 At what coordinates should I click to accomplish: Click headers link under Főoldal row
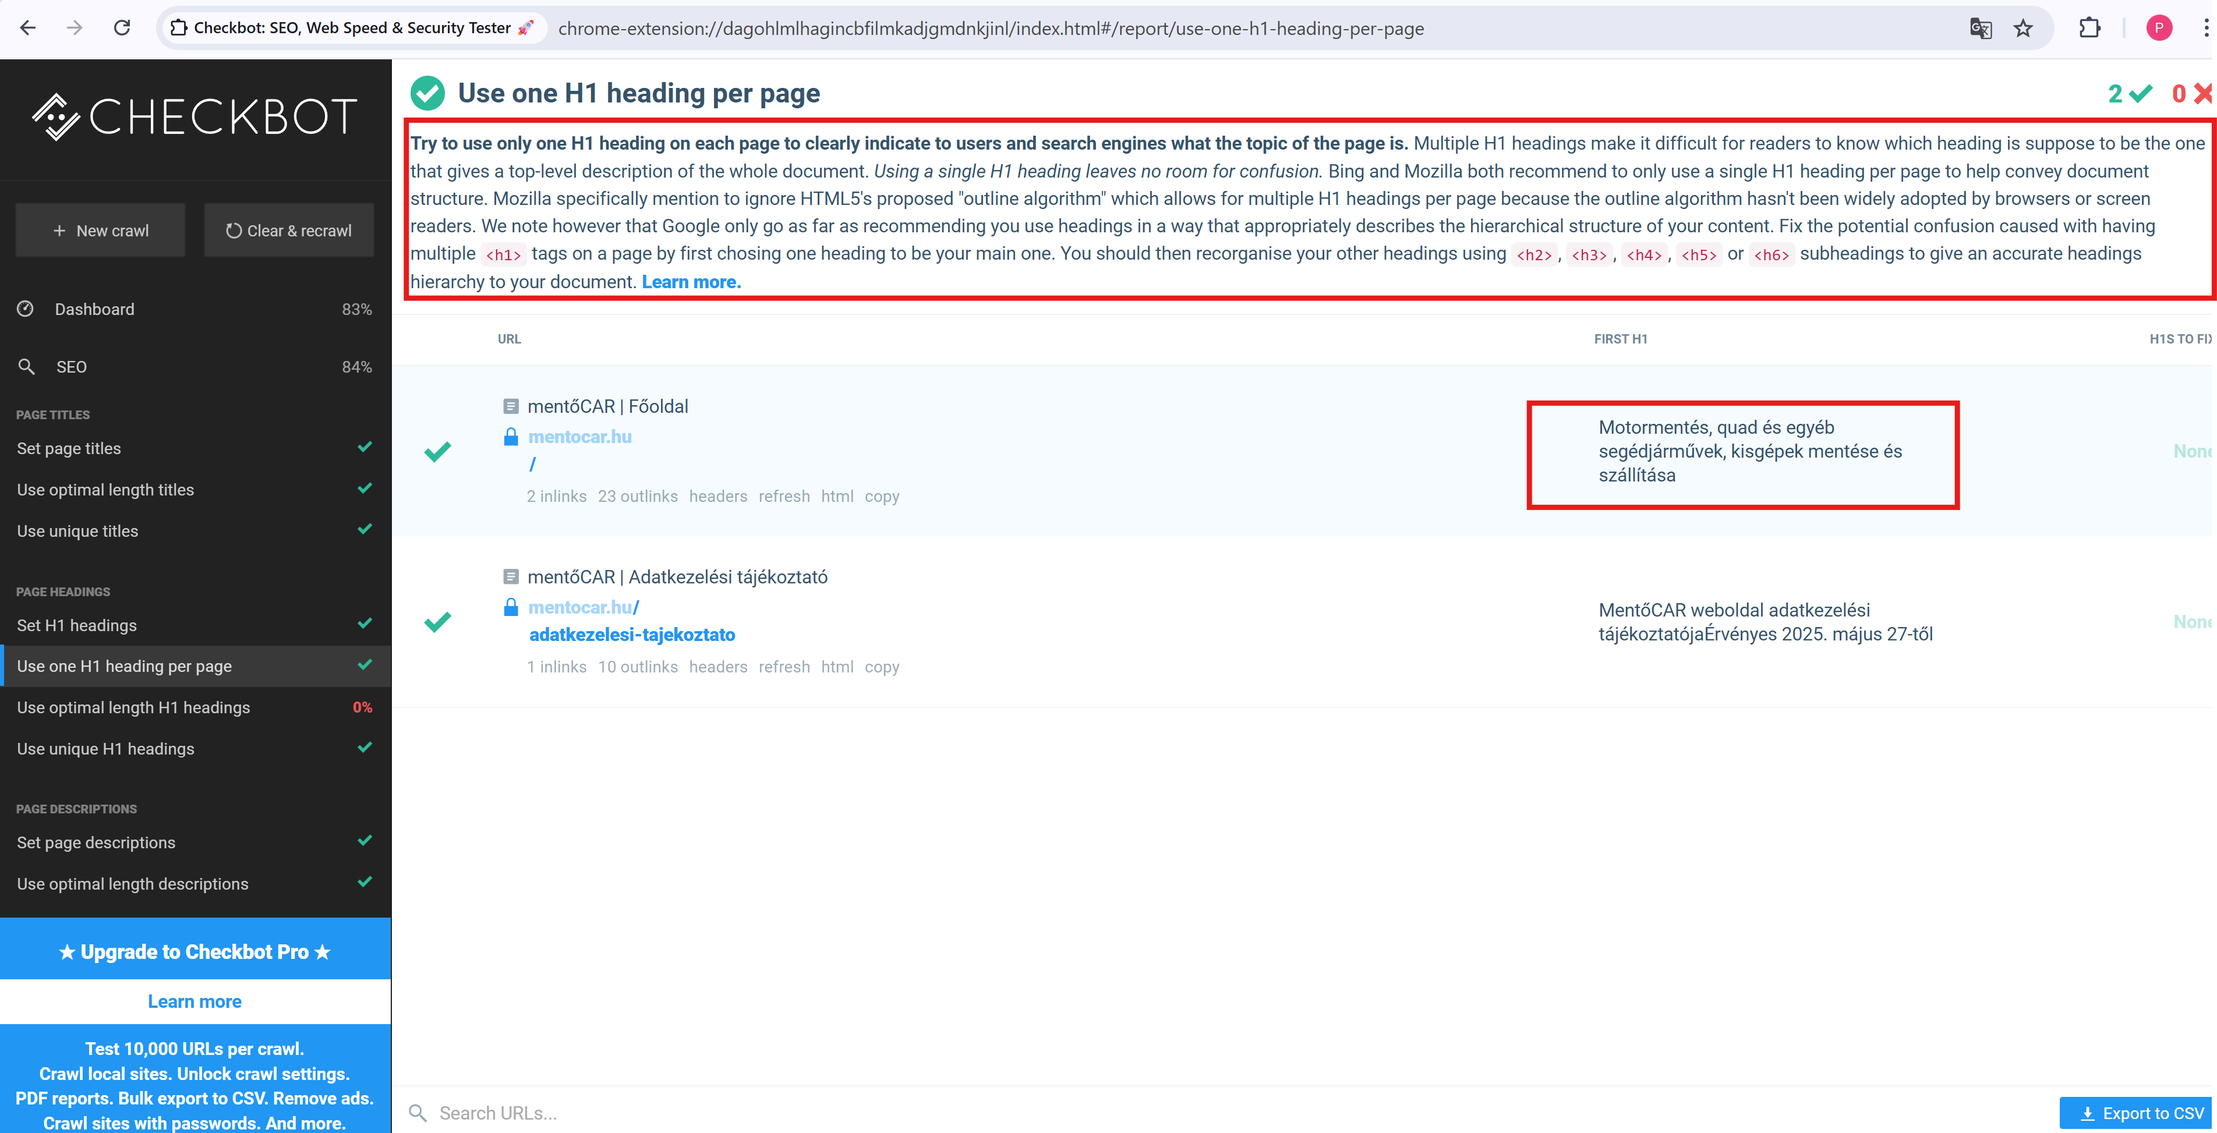[718, 497]
